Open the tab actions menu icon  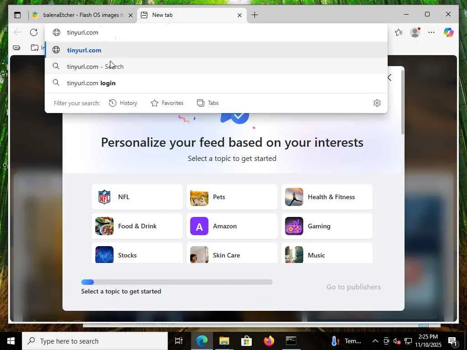17,15
